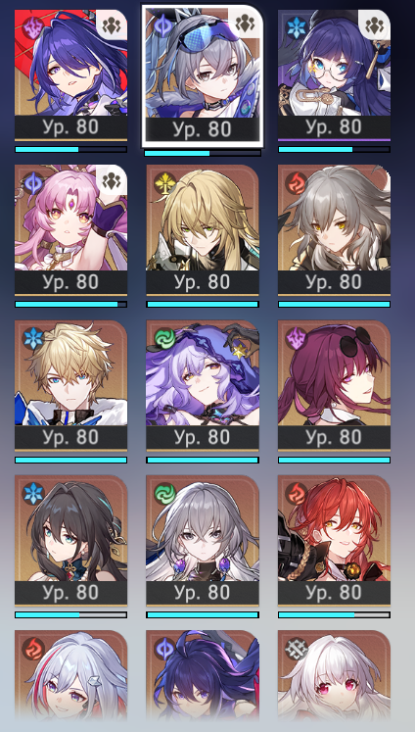
Task: Pick the silver-haired Wind character with purple earrings
Action: click(x=203, y=527)
